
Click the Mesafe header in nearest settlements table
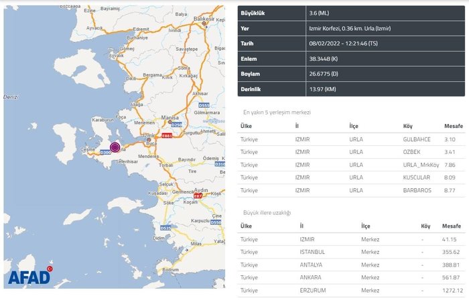point(453,126)
